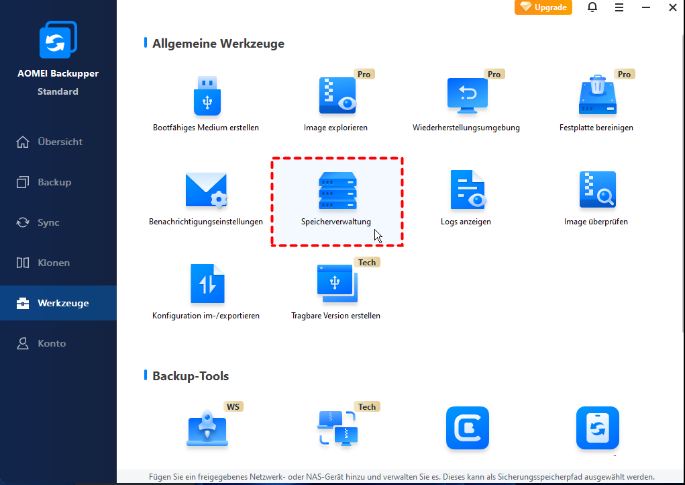Click the Upgrade button
Image resolution: width=685 pixels, height=485 pixels.
543,7
